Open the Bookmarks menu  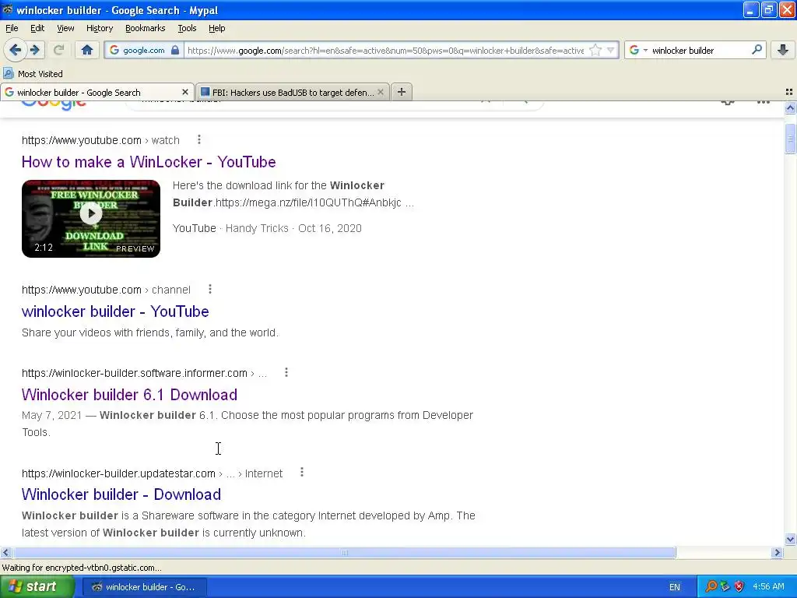[146, 28]
